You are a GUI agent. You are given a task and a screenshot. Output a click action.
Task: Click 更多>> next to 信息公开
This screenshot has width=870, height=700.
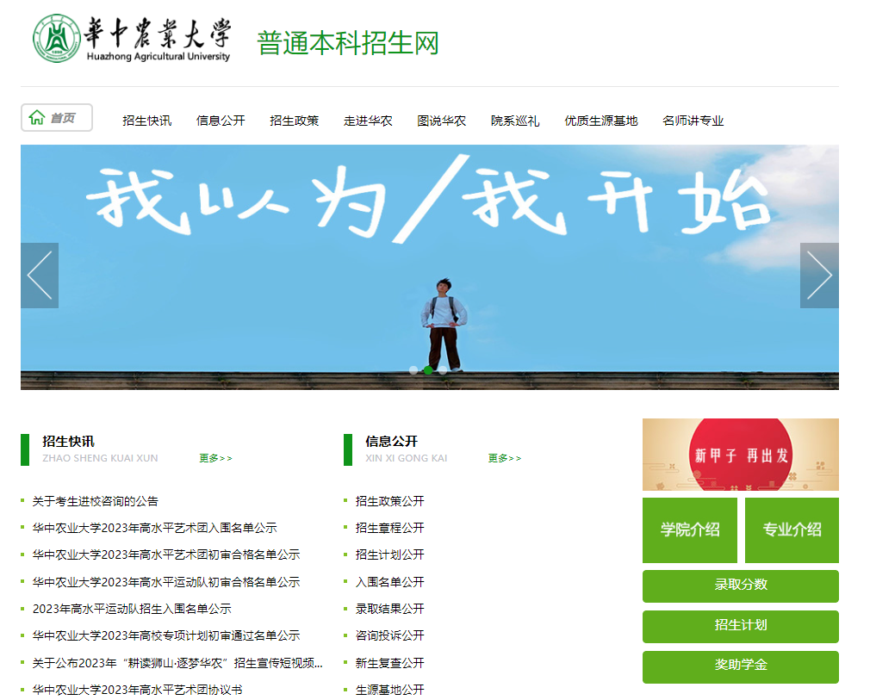pos(504,458)
